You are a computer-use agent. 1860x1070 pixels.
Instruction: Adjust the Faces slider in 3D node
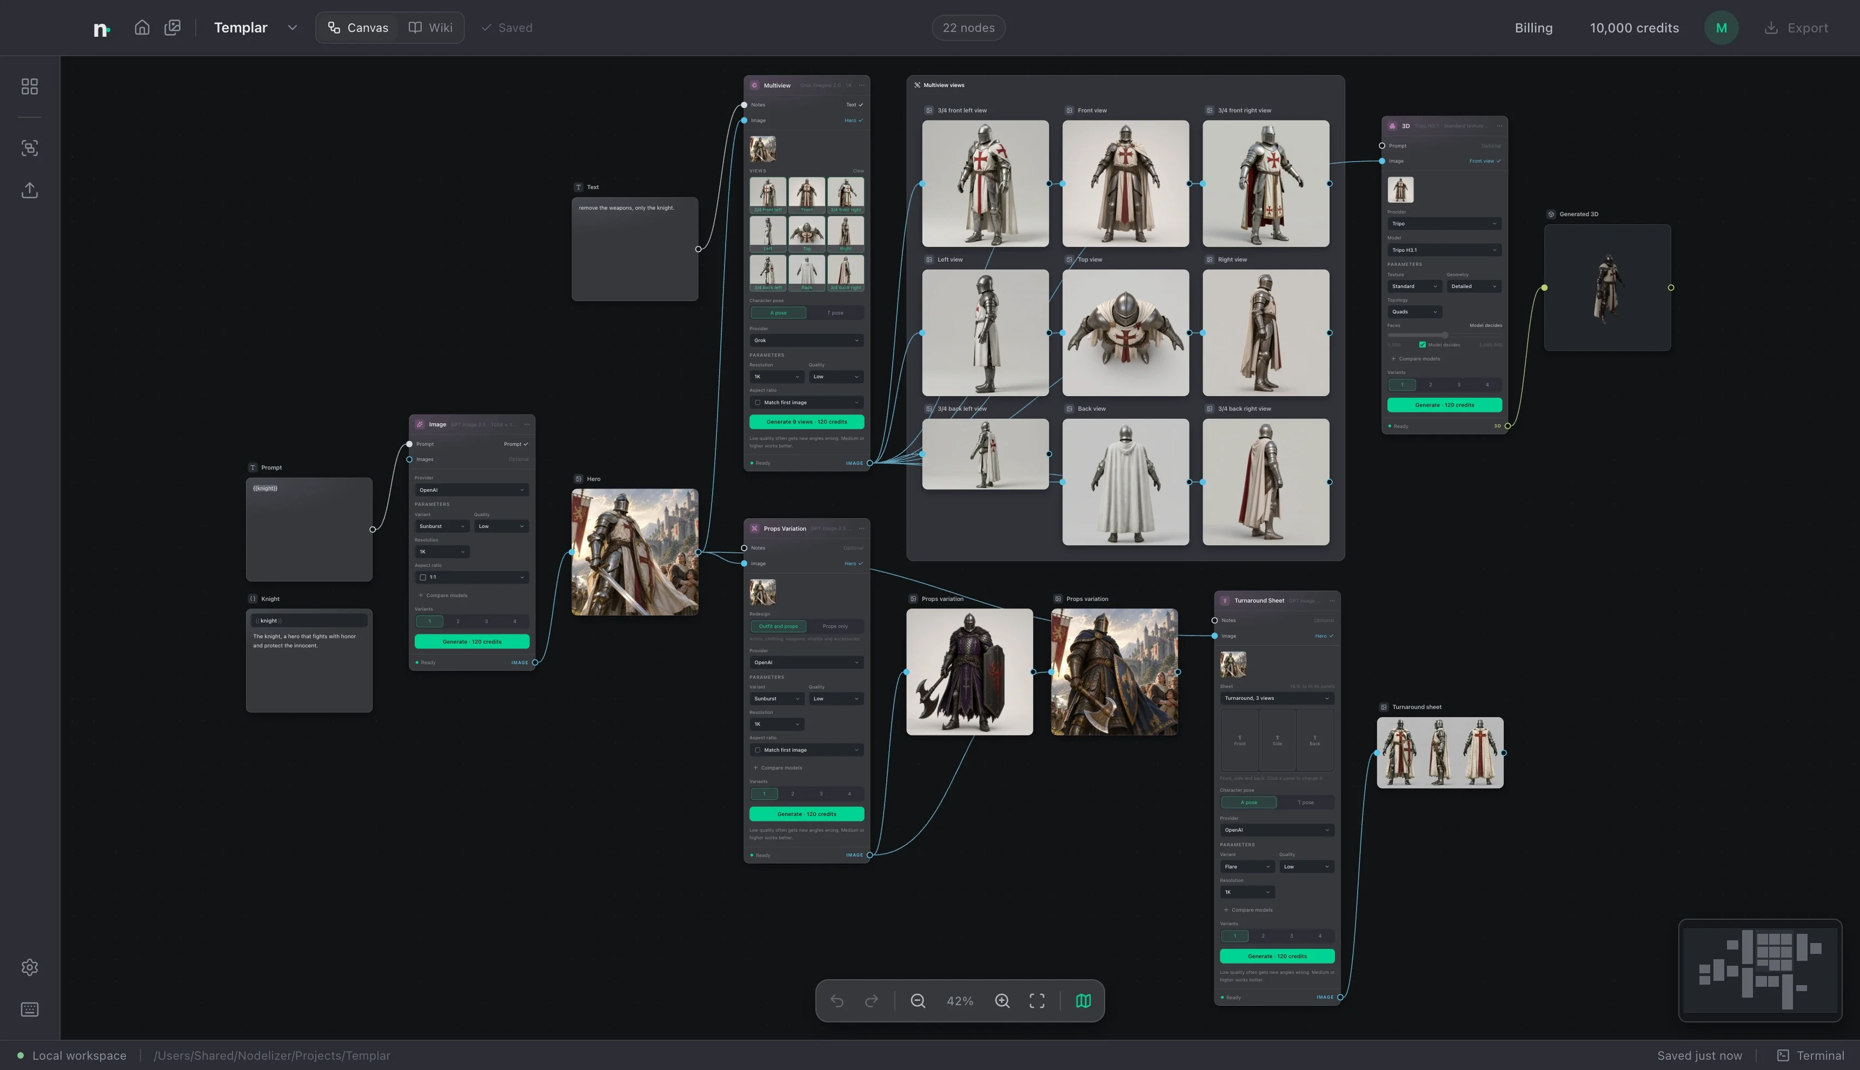[1444, 335]
